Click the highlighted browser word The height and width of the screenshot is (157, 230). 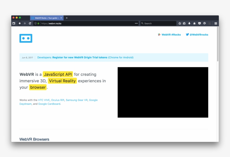38,87
